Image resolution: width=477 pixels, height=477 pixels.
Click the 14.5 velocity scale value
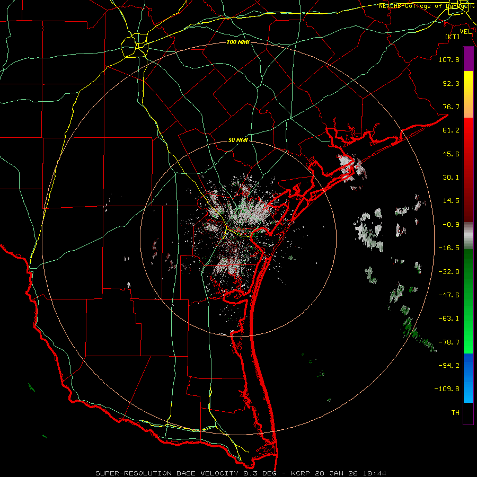pyautogui.click(x=451, y=201)
